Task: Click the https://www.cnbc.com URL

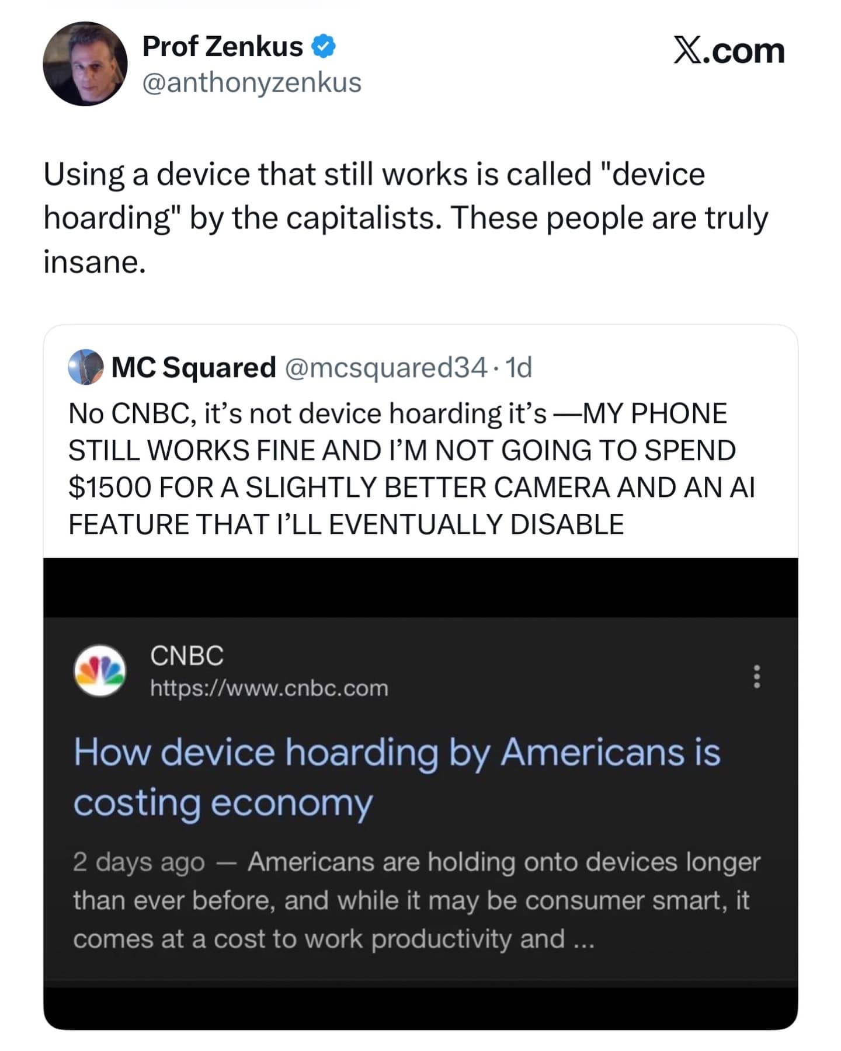Action: tap(269, 688)
